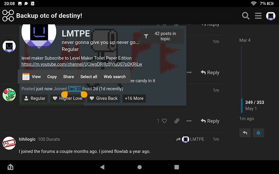
Task: Open LMTPE username in user card
Action: click(76, 34)
